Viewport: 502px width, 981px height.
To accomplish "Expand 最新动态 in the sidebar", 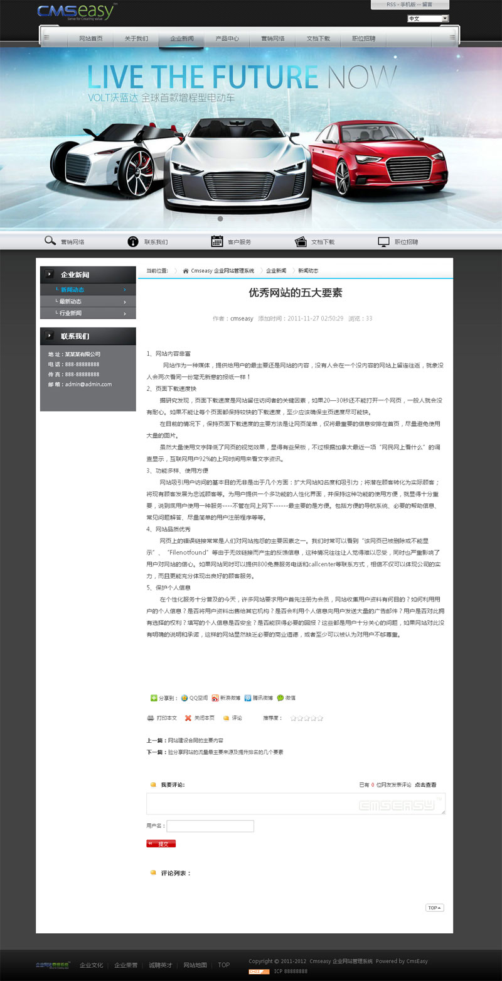I will [88, 302].
